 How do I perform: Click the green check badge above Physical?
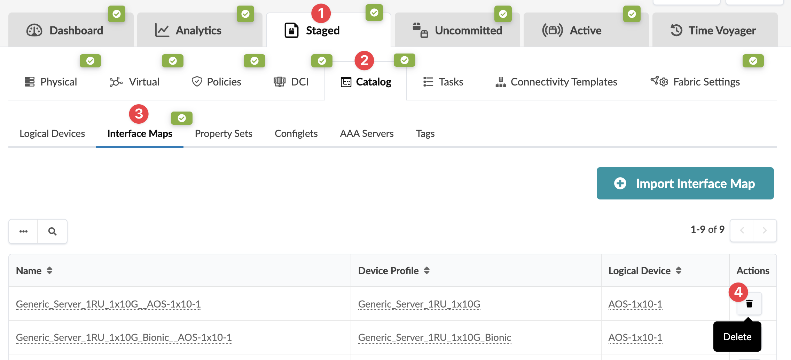pos(90,61)
